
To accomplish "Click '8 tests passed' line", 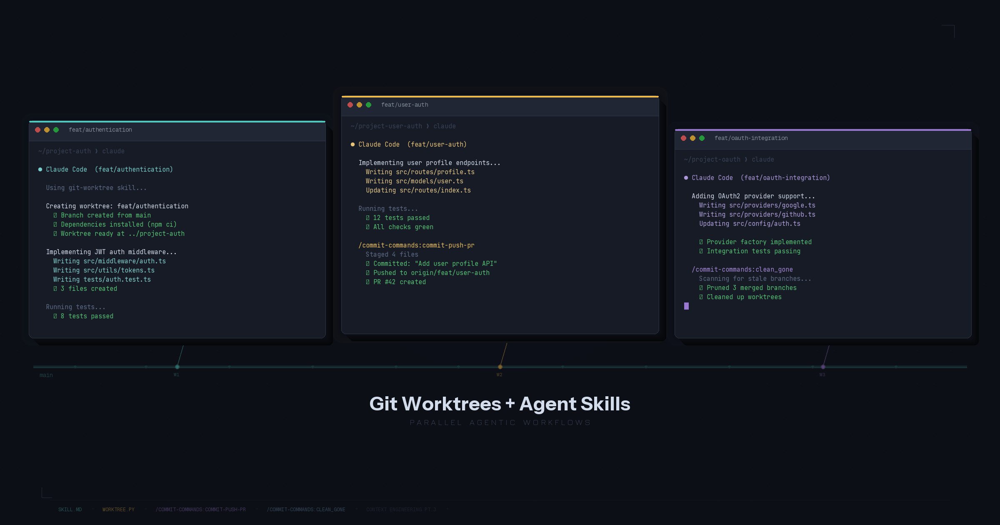I will coord(83,316).
